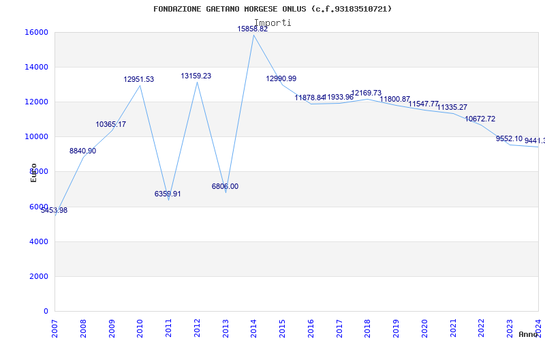Select the 2010 x-axis year label

(140, 327)
